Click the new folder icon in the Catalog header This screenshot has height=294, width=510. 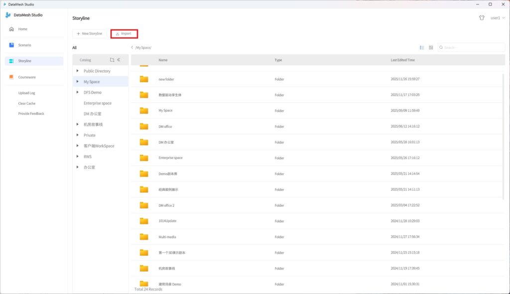tap(112, 60)
